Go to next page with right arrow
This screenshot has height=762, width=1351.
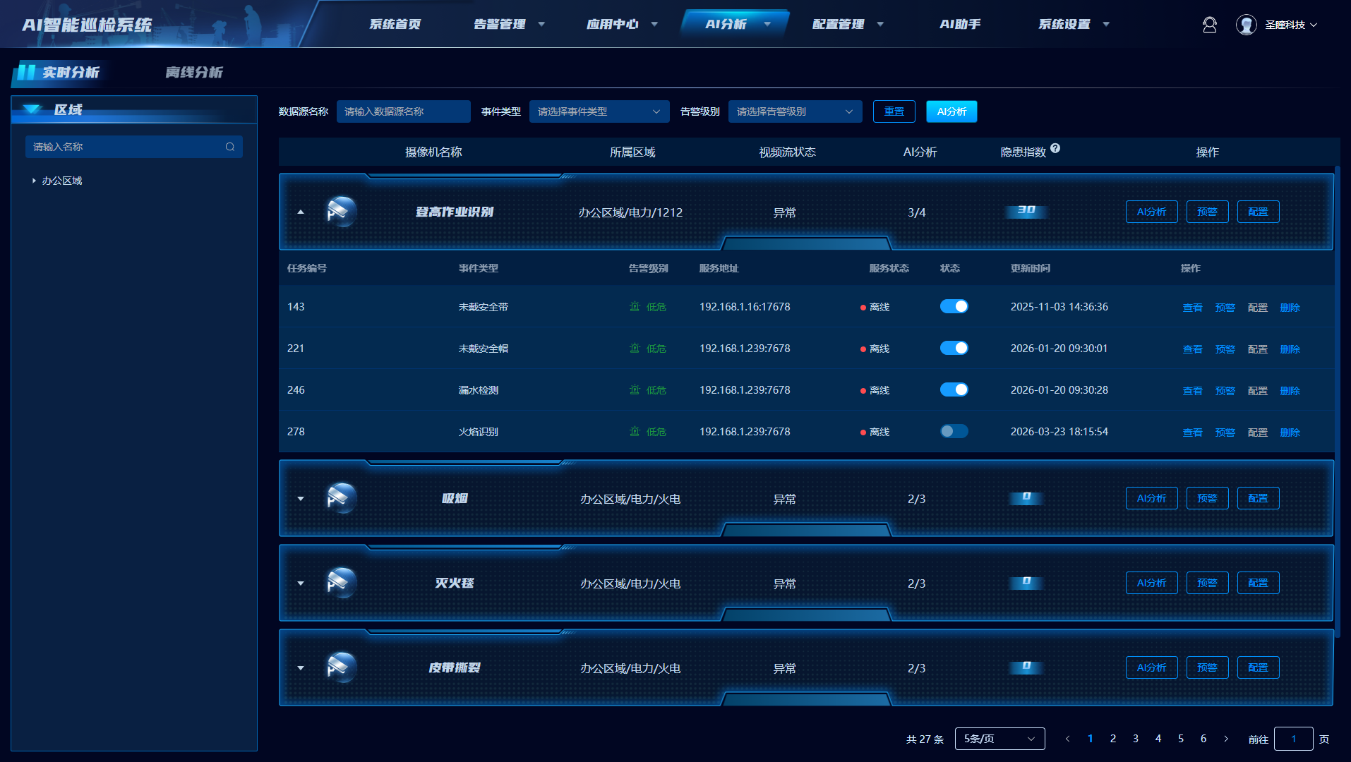pos(1226,739)
